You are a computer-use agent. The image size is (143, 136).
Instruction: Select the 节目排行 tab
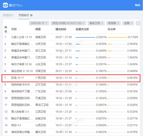click(x=24, y=15)
